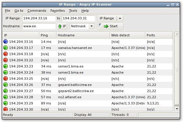Click the Web detect column header
The height and width of the screenshot is (122, 183).
pyautogui.click(x=128, y=35)
